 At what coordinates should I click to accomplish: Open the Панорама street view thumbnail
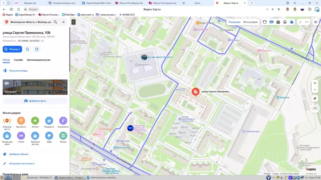pyautogui.click(x=35, y=87)
